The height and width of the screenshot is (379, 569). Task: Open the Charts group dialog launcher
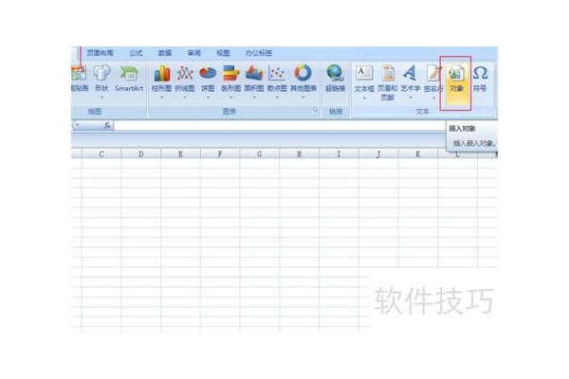coord(316,110)
